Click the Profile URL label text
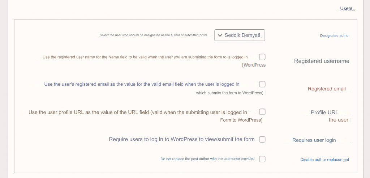Viewport: 370px width, 178px height. (330, 116)
